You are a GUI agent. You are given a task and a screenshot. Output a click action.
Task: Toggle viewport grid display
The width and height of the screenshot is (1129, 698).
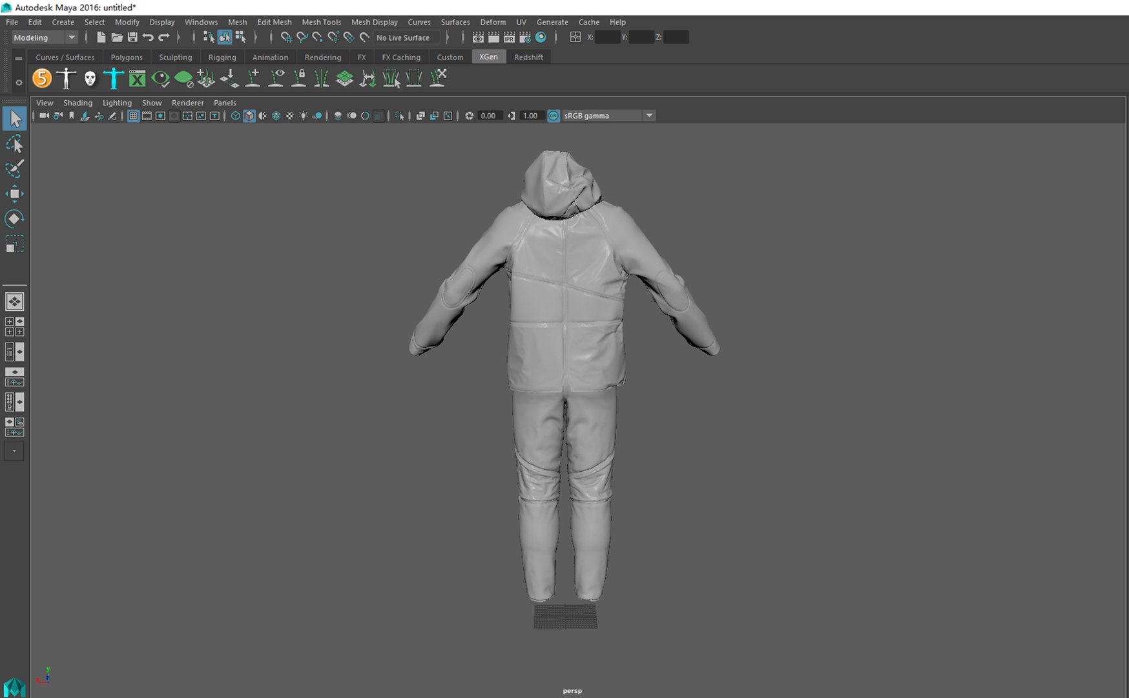tap(133, 116)
